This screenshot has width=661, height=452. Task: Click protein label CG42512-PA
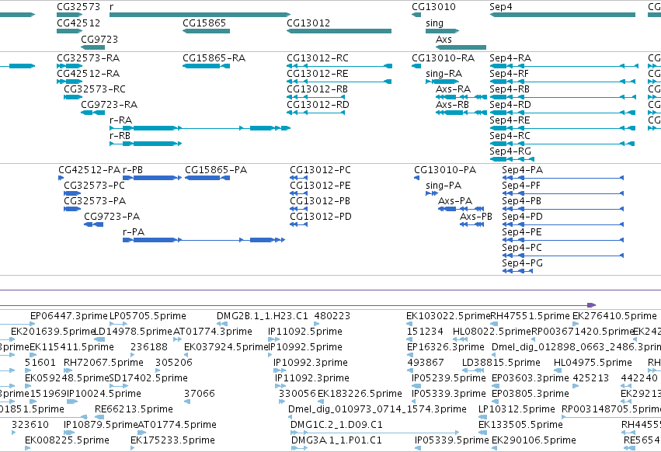click(x=89, y=170)
